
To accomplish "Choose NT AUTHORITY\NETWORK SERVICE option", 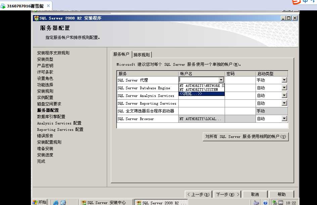I will point(201,86).
